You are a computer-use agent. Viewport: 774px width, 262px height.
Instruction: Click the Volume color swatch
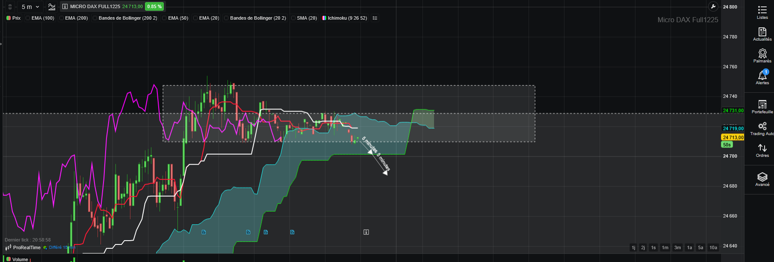9,259
